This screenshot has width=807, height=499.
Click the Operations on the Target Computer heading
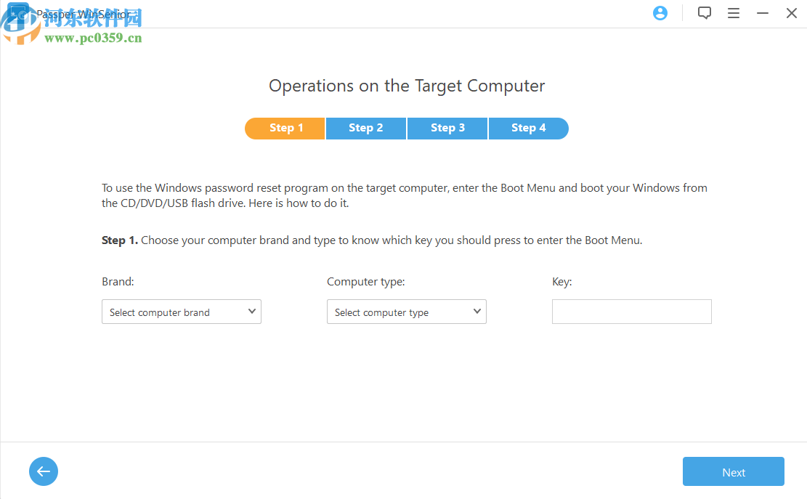click(407, 86)
